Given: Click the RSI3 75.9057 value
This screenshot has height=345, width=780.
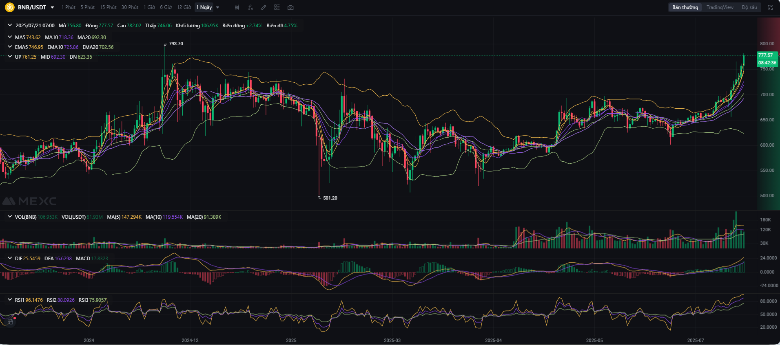Looking at the screenshot, I should tap(93, 300).
